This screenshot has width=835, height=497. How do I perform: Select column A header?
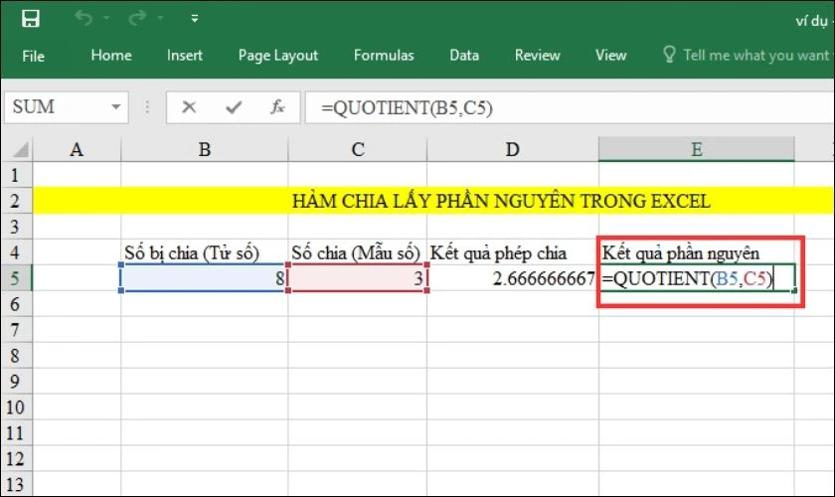(x=77, y=149)
